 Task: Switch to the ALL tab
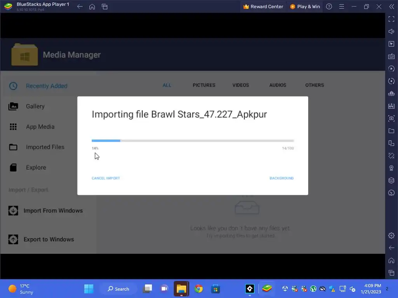pyautogui.click(x=167, y=85)
